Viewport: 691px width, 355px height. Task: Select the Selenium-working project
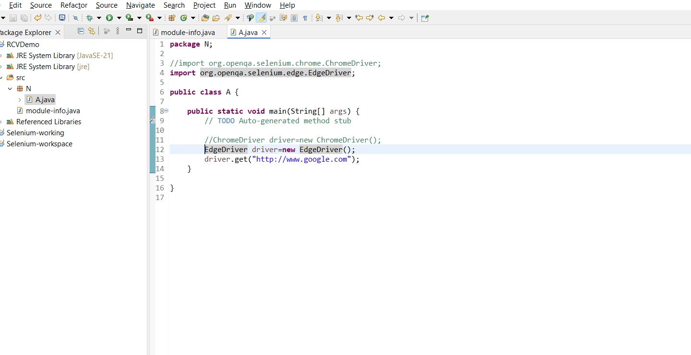pos(36,132)
